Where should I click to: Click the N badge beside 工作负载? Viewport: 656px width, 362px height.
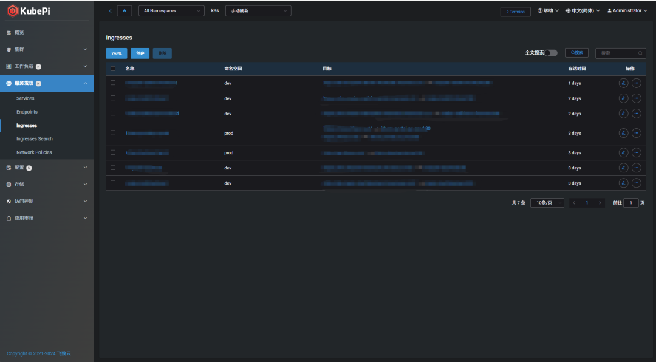click(x=38, y=67)
